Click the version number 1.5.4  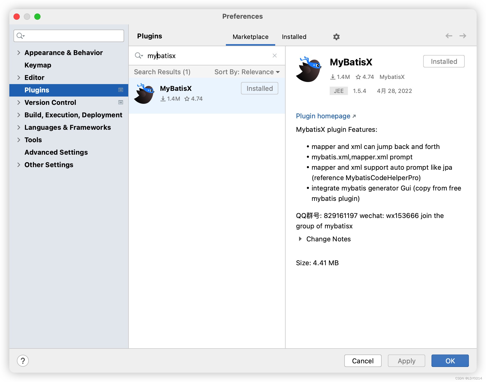coord(360,91)
